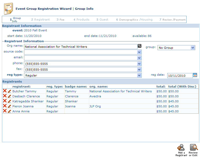The height and width of the screenshot is (158, 200).
Task: Delete registrant Anna Annie with red X
Action: [5, 111]
